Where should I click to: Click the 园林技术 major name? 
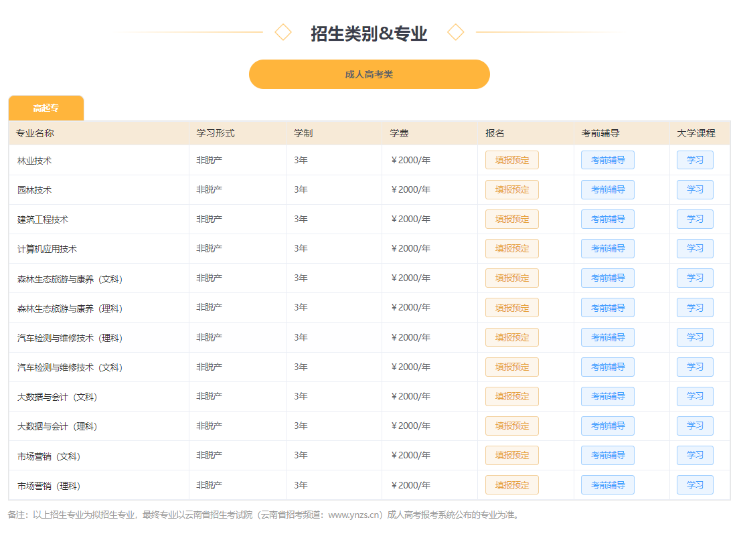pyautogui.click(x=34, y=190)
